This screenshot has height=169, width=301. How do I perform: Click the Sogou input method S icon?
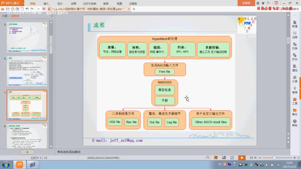(x=224, y=164)
